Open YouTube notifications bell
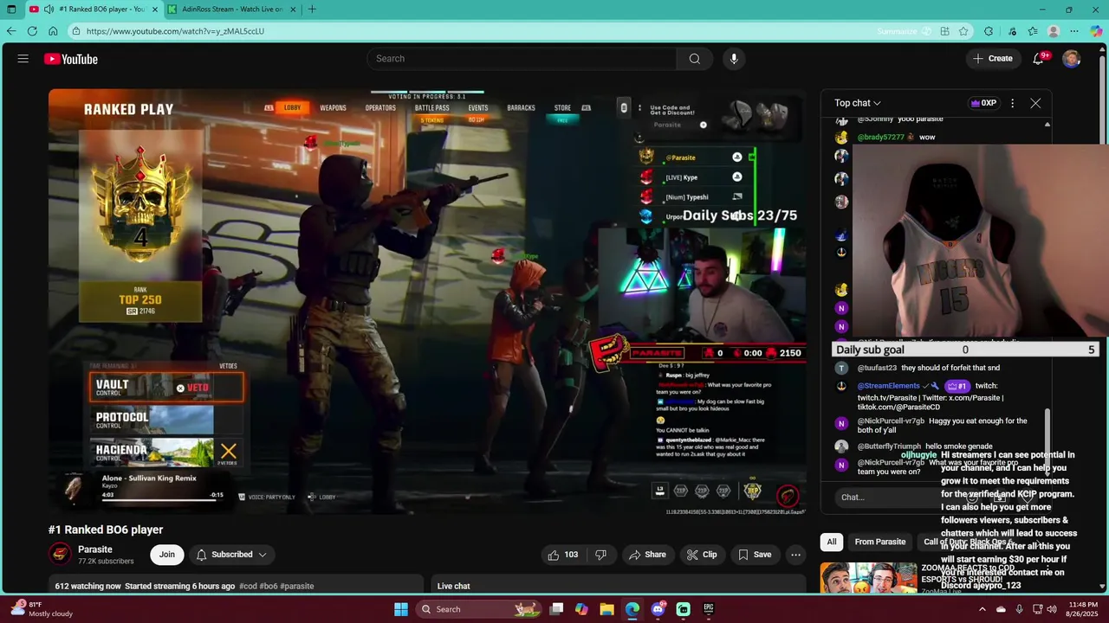 pos(1039,59)
